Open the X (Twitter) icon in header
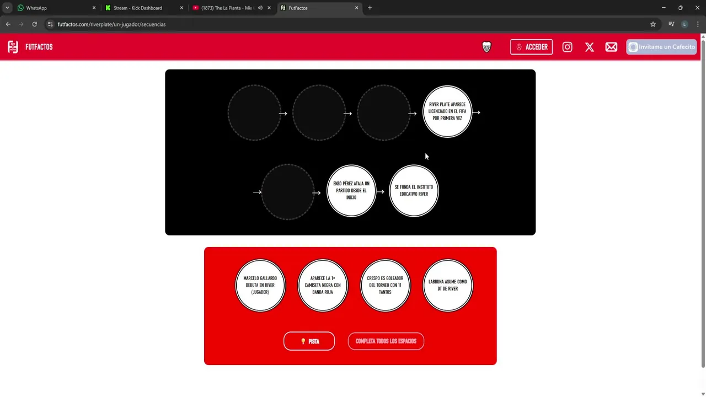 [x=589, y=47]
